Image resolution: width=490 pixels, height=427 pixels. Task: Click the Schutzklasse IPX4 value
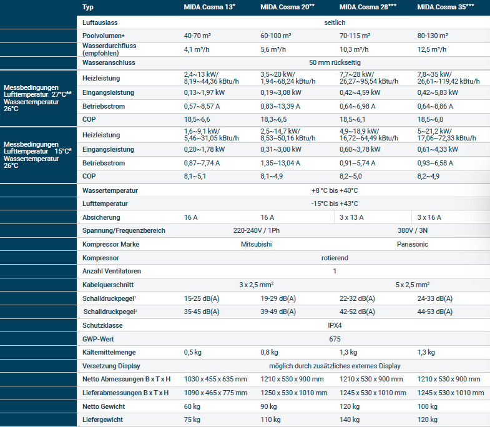point(335,325)
